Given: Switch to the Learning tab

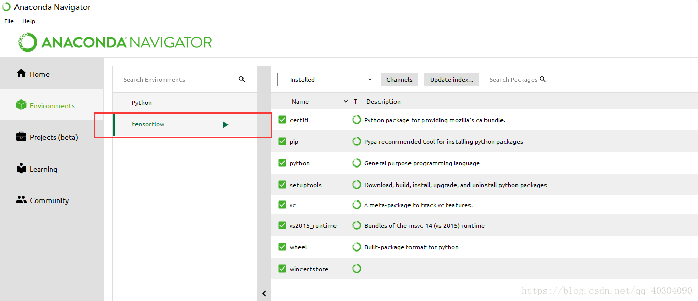Looking at the screenshot, I should (x=52, y=169).
